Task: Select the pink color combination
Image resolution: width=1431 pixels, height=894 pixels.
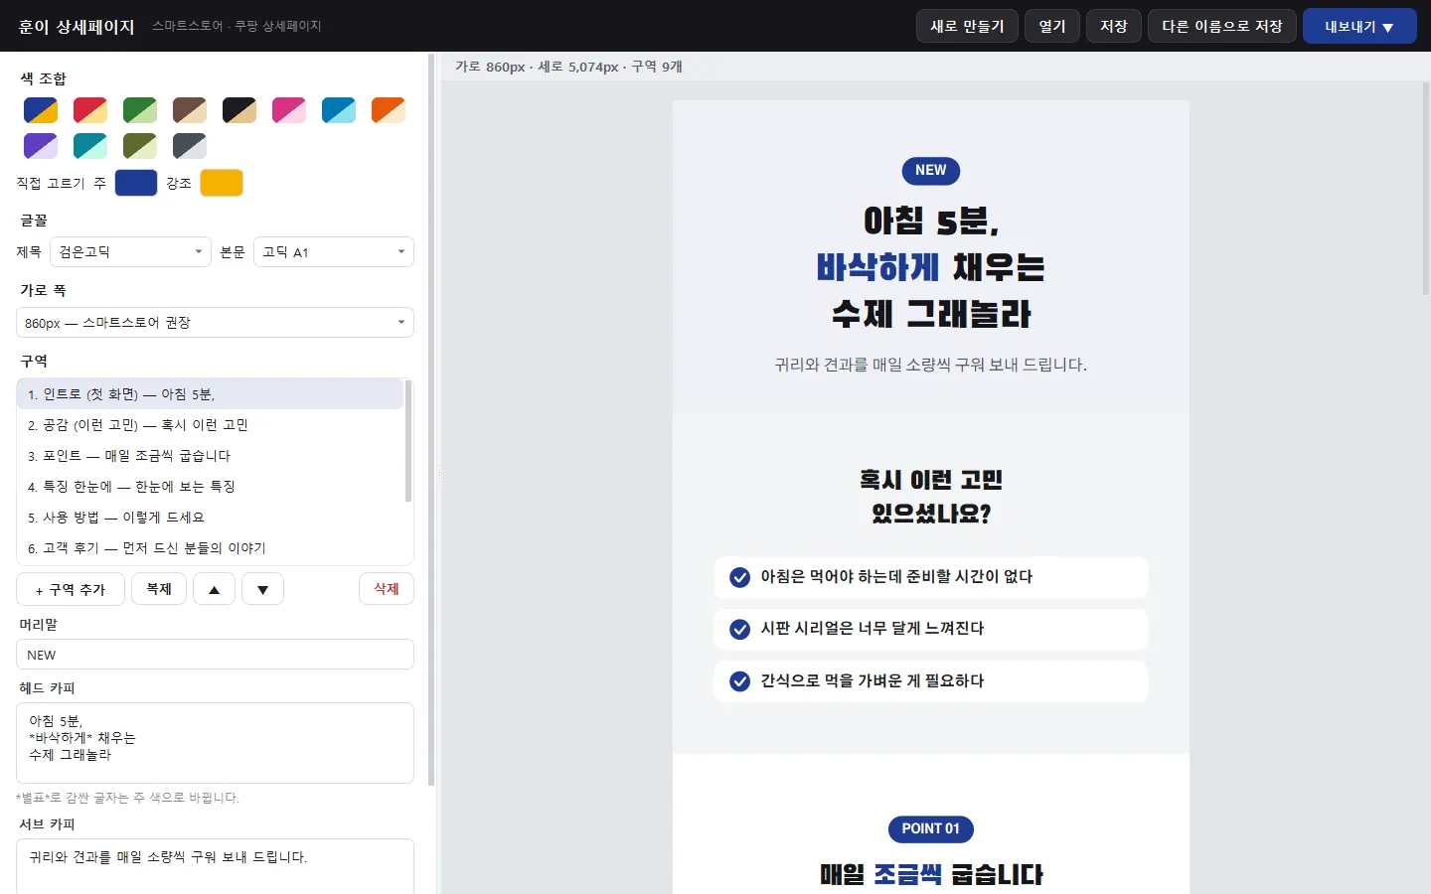Action: click(289, 110)
